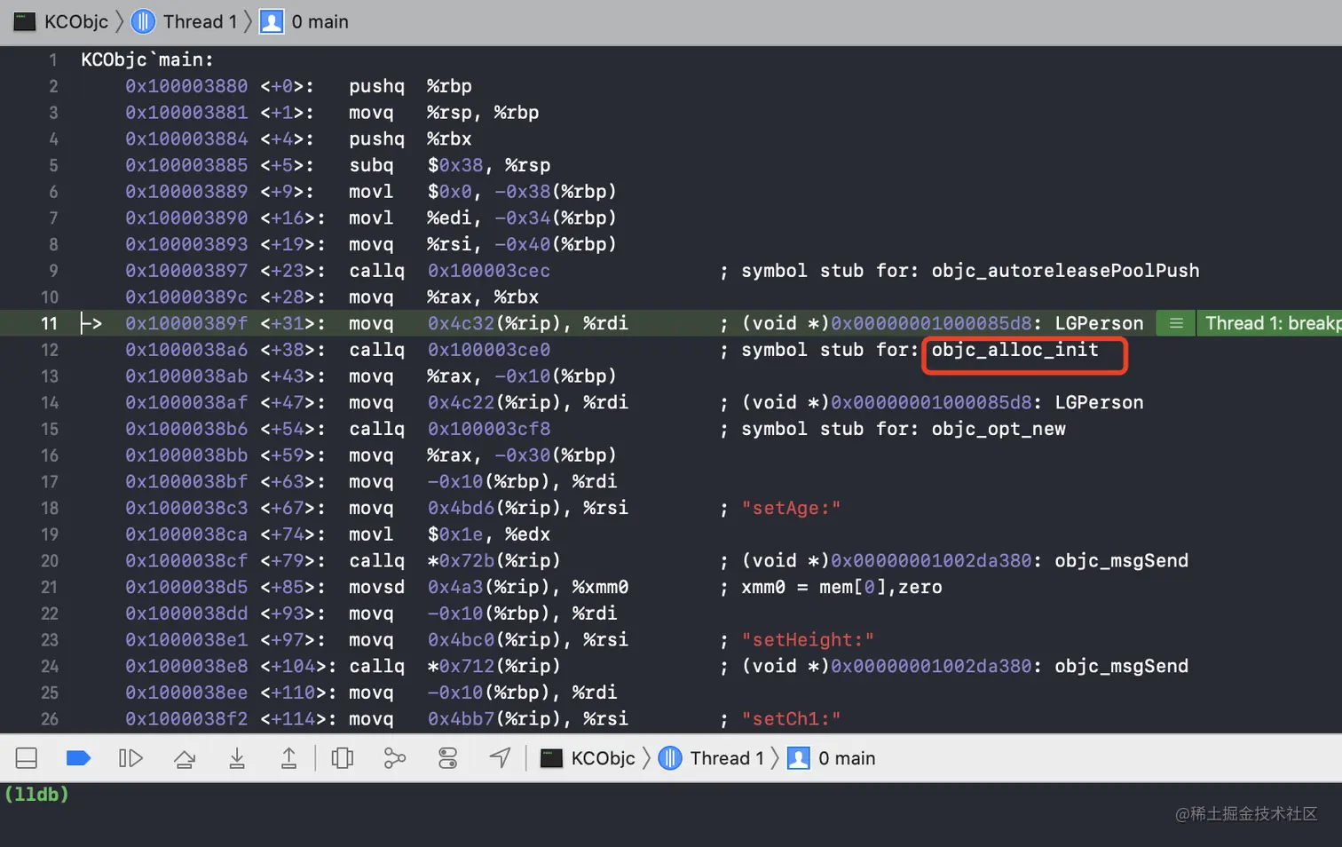Click line number 20 in the gutter
Image resolution: width=1342 pixels, height=847 pixels.
(x=50, y=560)
